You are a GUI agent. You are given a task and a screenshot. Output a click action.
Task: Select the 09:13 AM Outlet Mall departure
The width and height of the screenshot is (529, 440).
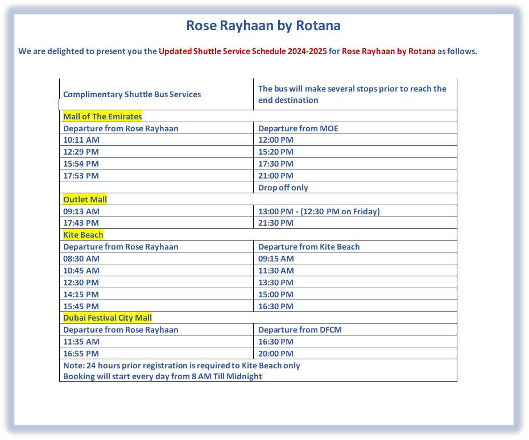coord(81,211)
